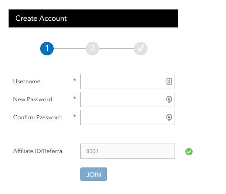This screenshot has height=194, width=226.
Task: Select the final checkmark step circle
Action: [141, 49]
